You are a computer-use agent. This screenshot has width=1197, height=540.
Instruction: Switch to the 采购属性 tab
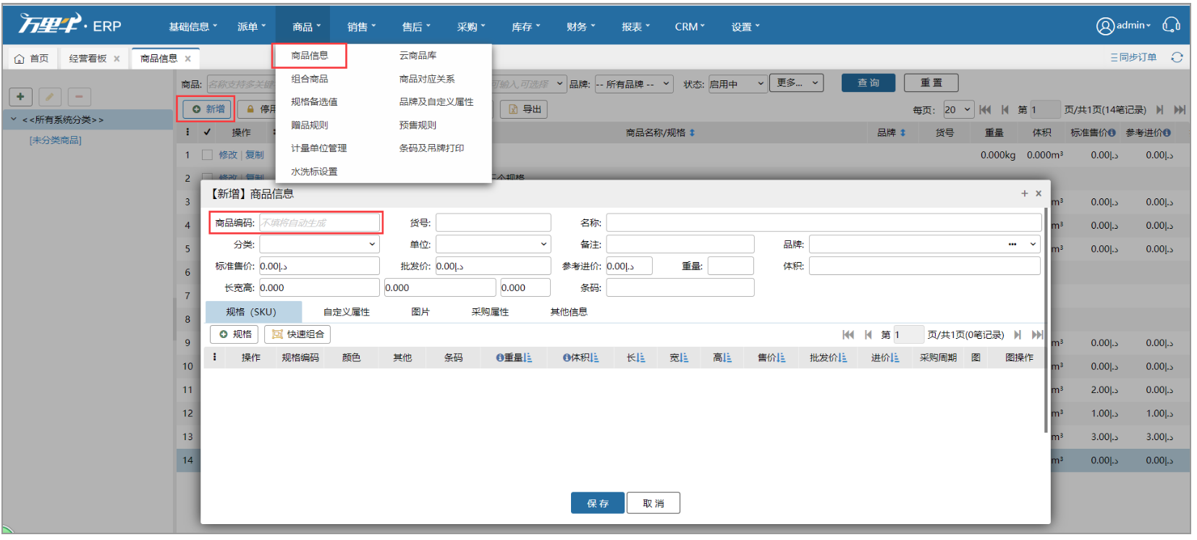point(490,312)
